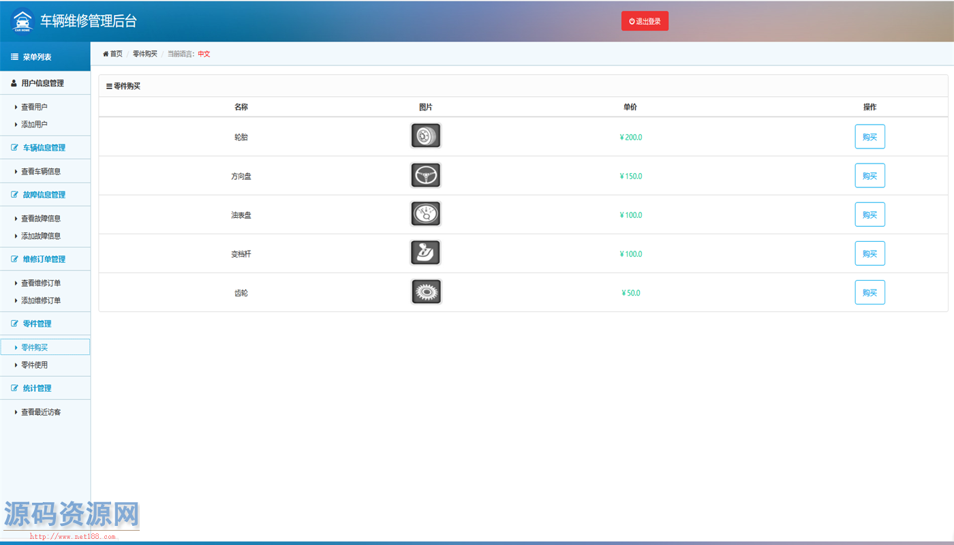Toggle the 维修订单管理 section
This screenshot has width=954, height=545.
coord(44,260)
